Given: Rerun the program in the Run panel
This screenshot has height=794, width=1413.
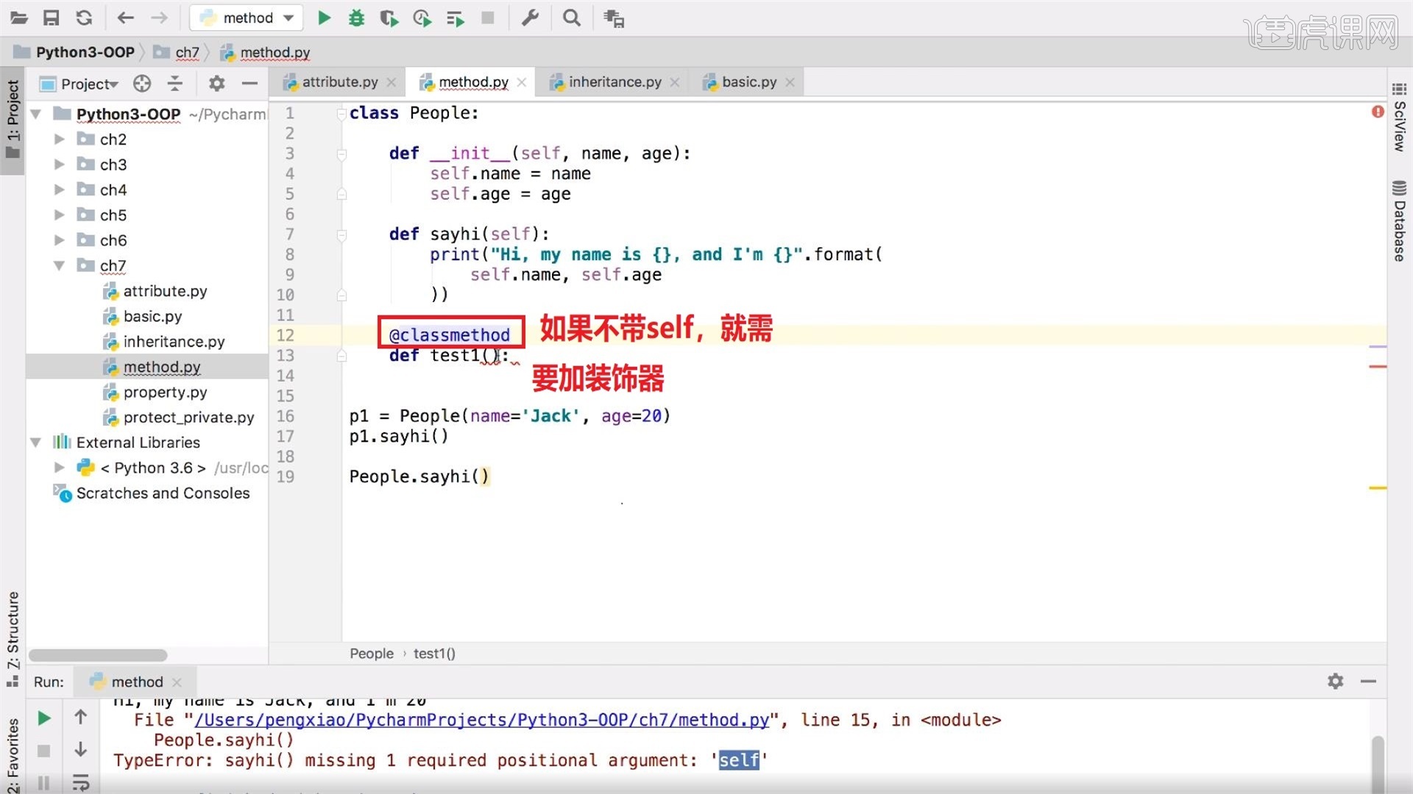Looking at the screenshot, I should (43, 718).
